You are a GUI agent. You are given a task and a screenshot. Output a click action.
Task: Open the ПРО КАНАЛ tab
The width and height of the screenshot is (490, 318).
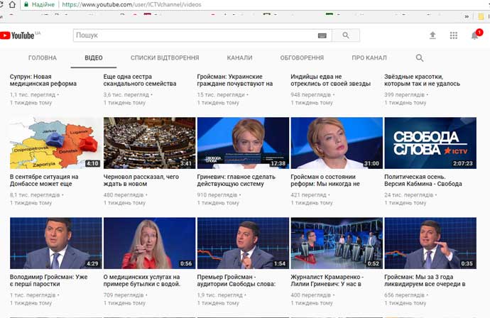(369, 58)
